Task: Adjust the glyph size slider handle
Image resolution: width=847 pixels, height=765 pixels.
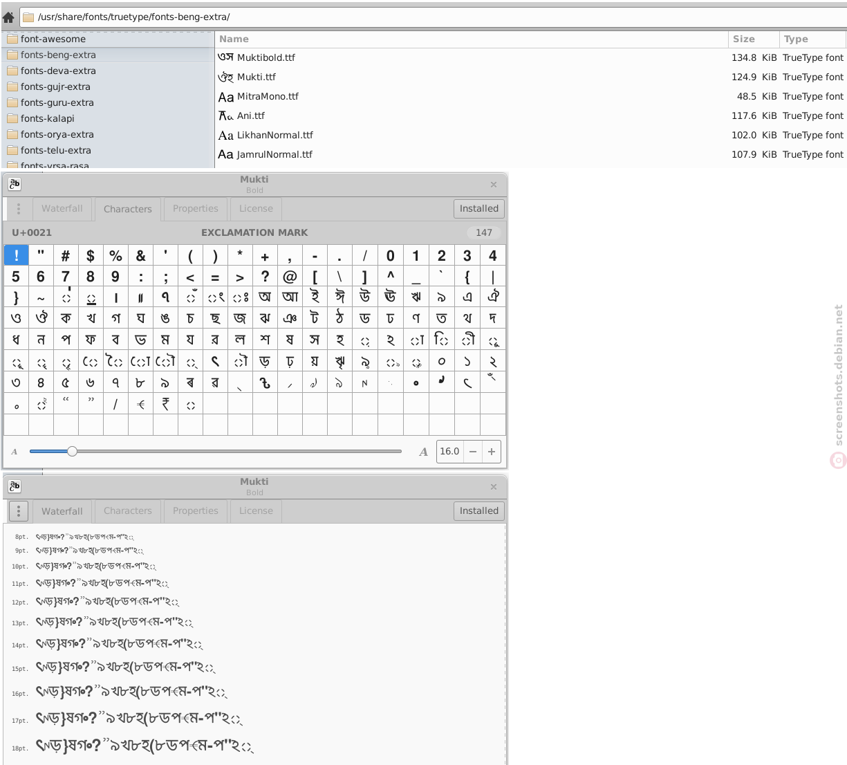Action: coord(72,451)
